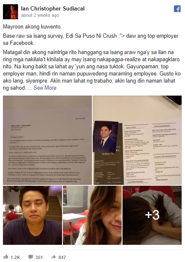Click the share arrow icon
185x262 pixels.
click(54, 257)
